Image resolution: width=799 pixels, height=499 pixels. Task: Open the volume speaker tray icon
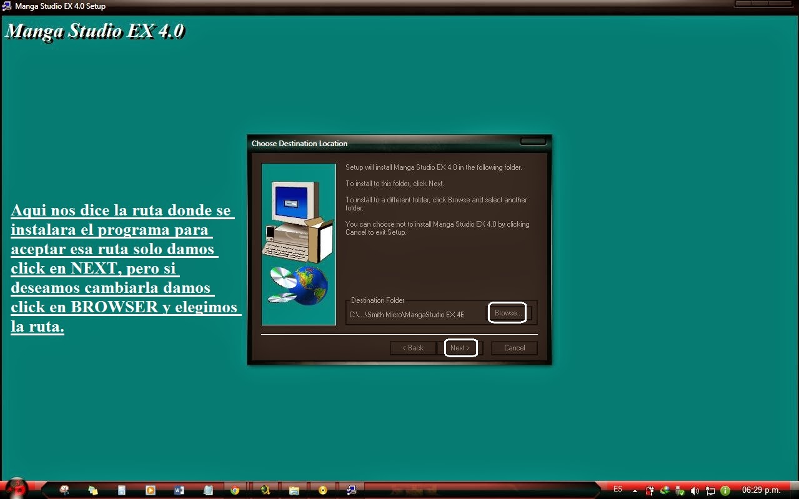click(x=695, y=491)
